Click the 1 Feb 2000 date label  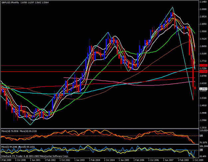point(6,160)
